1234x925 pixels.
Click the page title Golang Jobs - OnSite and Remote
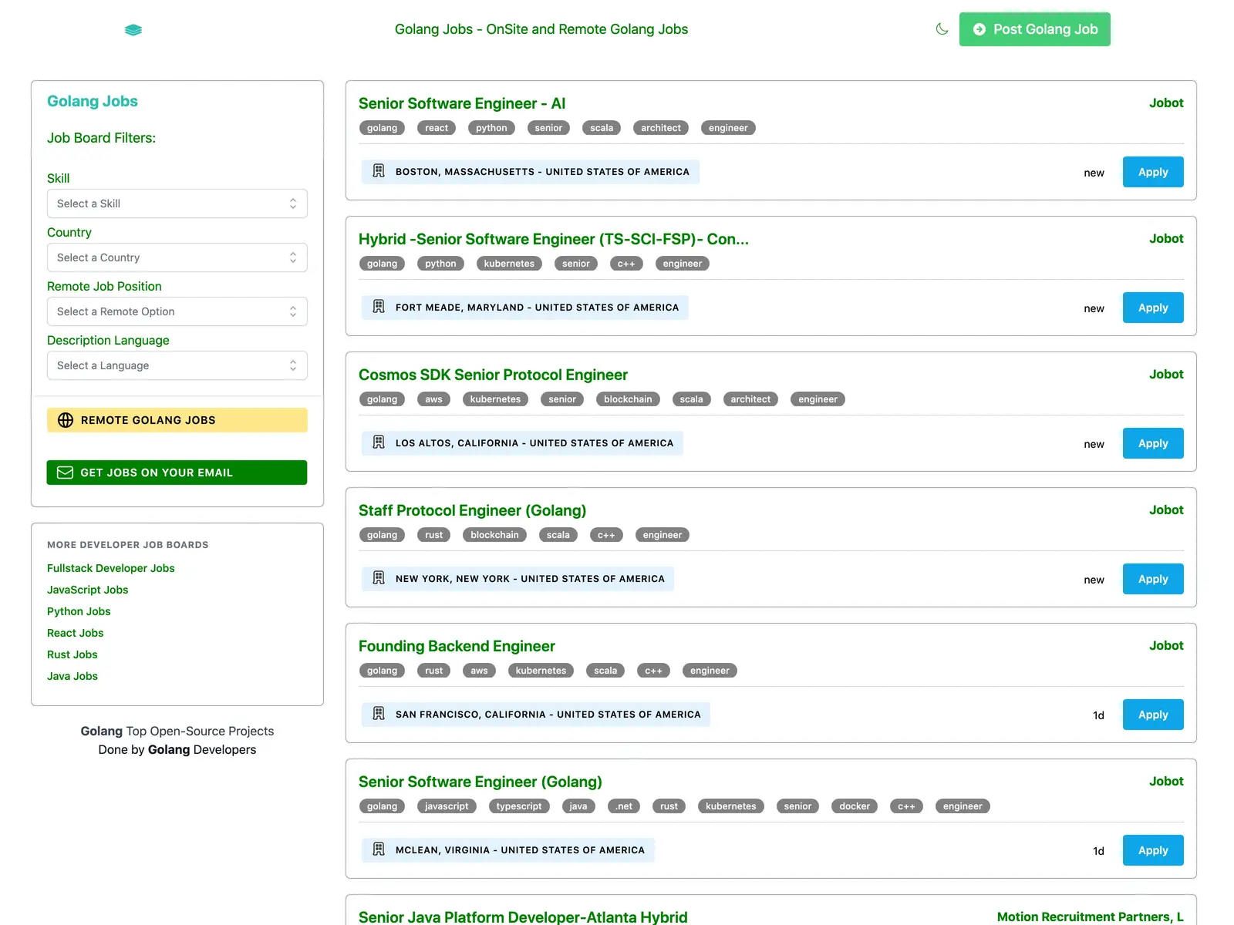pyautogui.click(x=541, y=29)
